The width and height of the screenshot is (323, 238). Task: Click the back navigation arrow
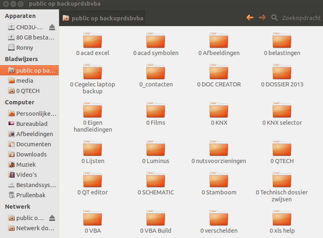click(250, 18)
